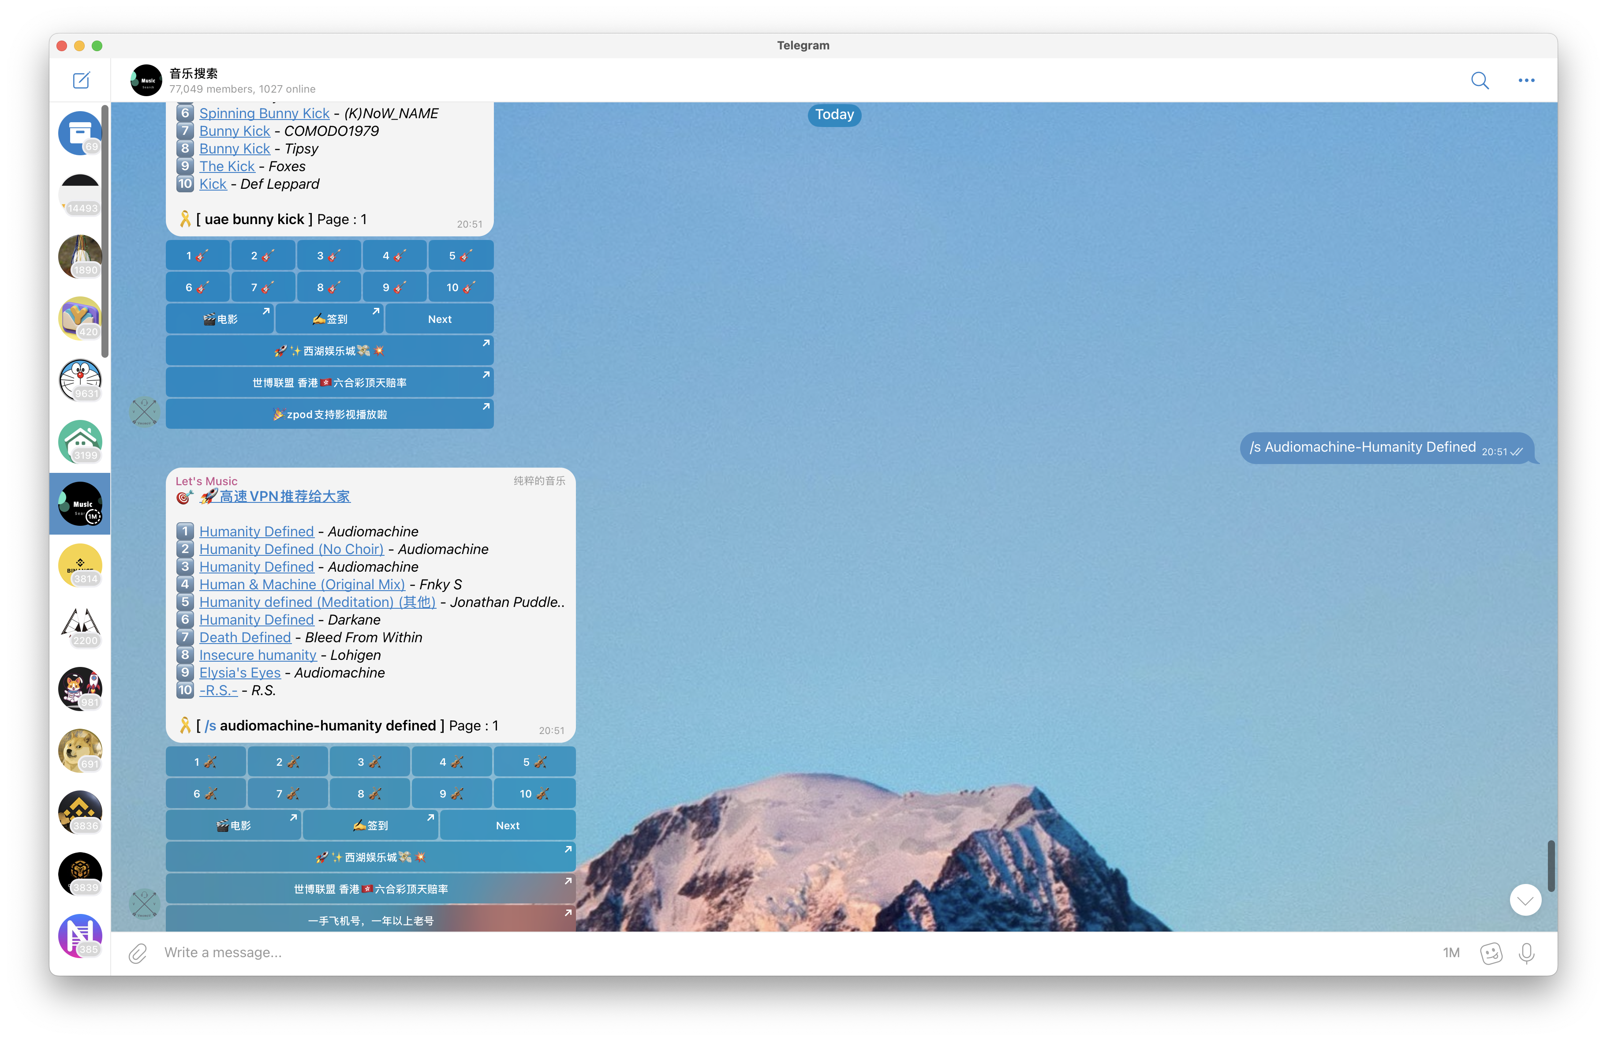Open the -R.S.- song link
This screenshot has height=1041, width=1607.
pos(218,690)
